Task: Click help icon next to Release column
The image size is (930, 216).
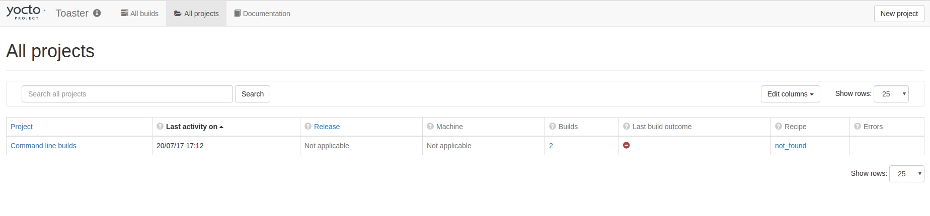Action: pyautogui.click(x=308, y=127)
